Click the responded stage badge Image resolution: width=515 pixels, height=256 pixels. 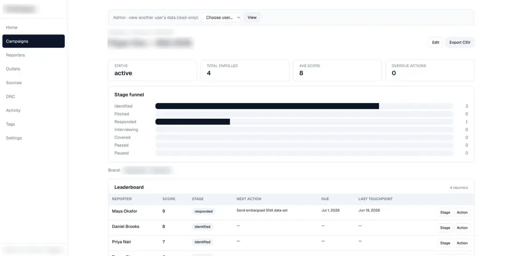(203, 212)
